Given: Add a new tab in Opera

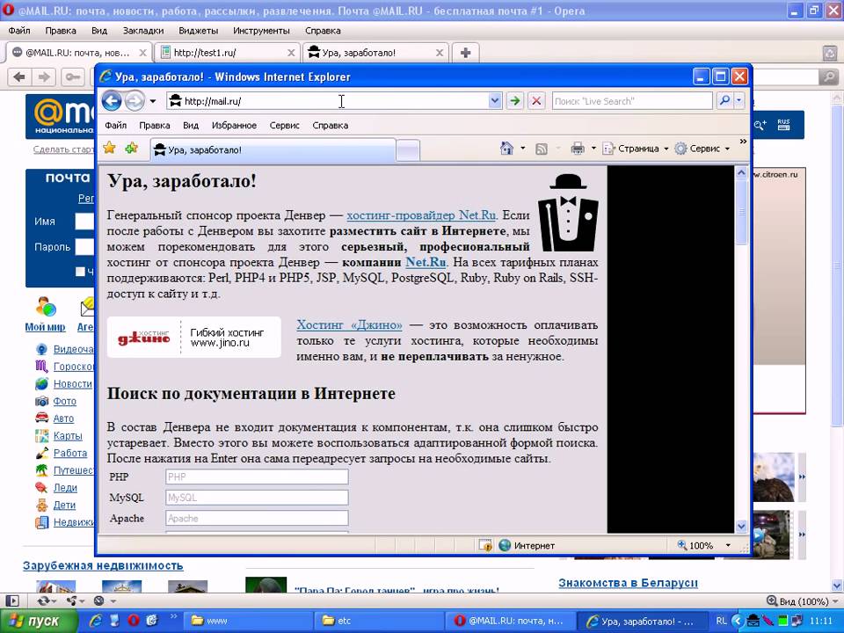Looking at the screenshot, I should pyautogui.click(x=466, y=53).
